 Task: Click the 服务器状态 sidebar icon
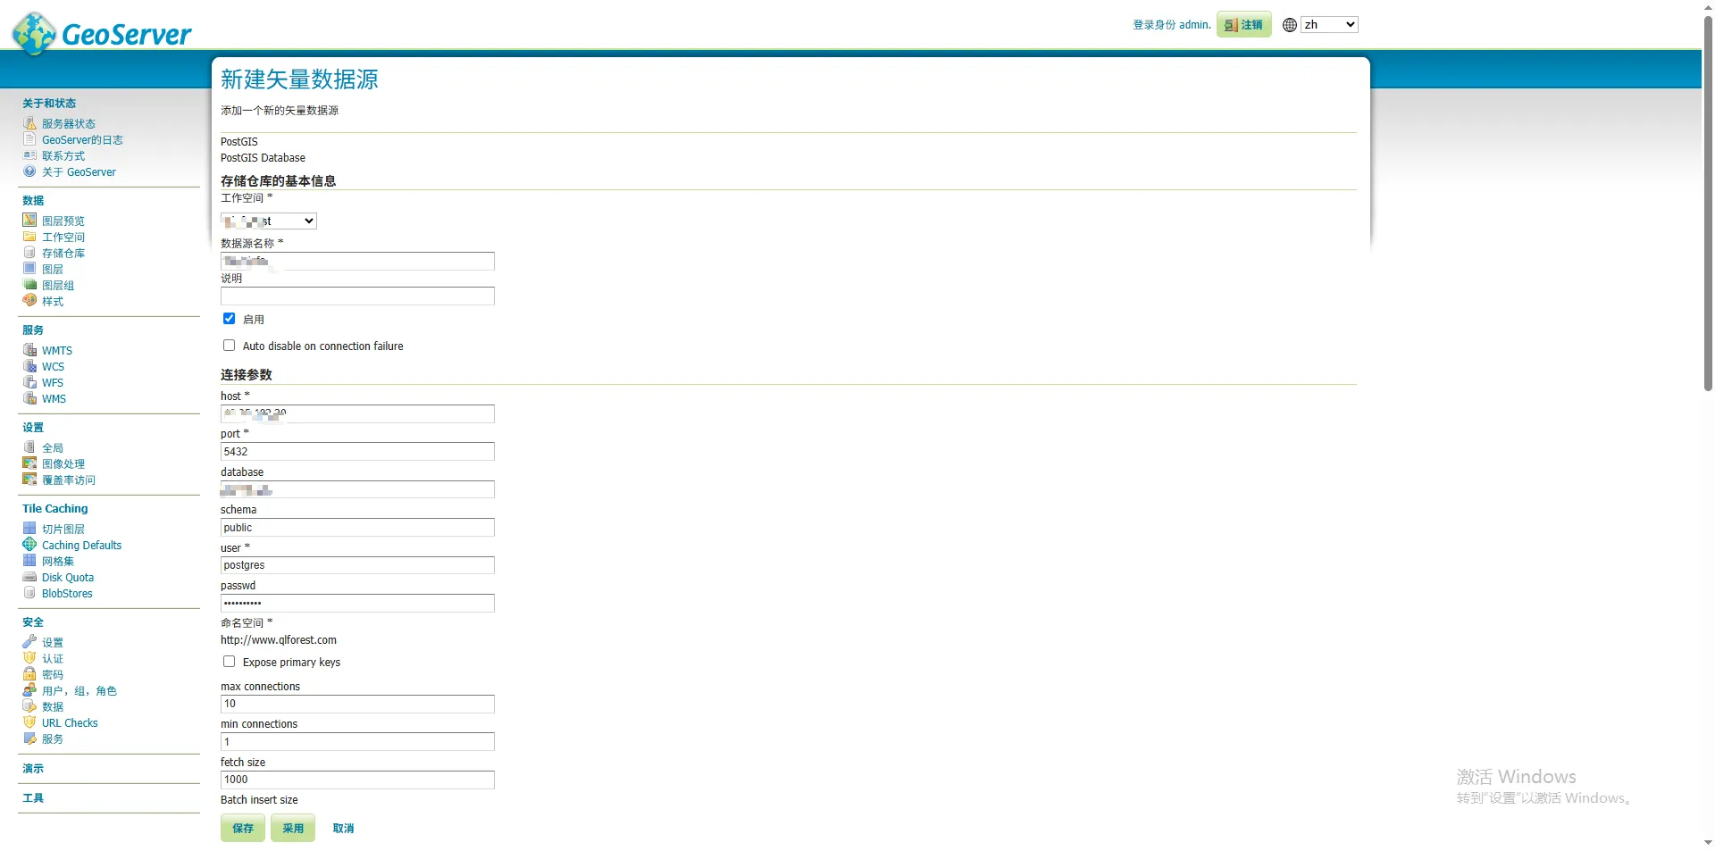[x=29, y=123]
